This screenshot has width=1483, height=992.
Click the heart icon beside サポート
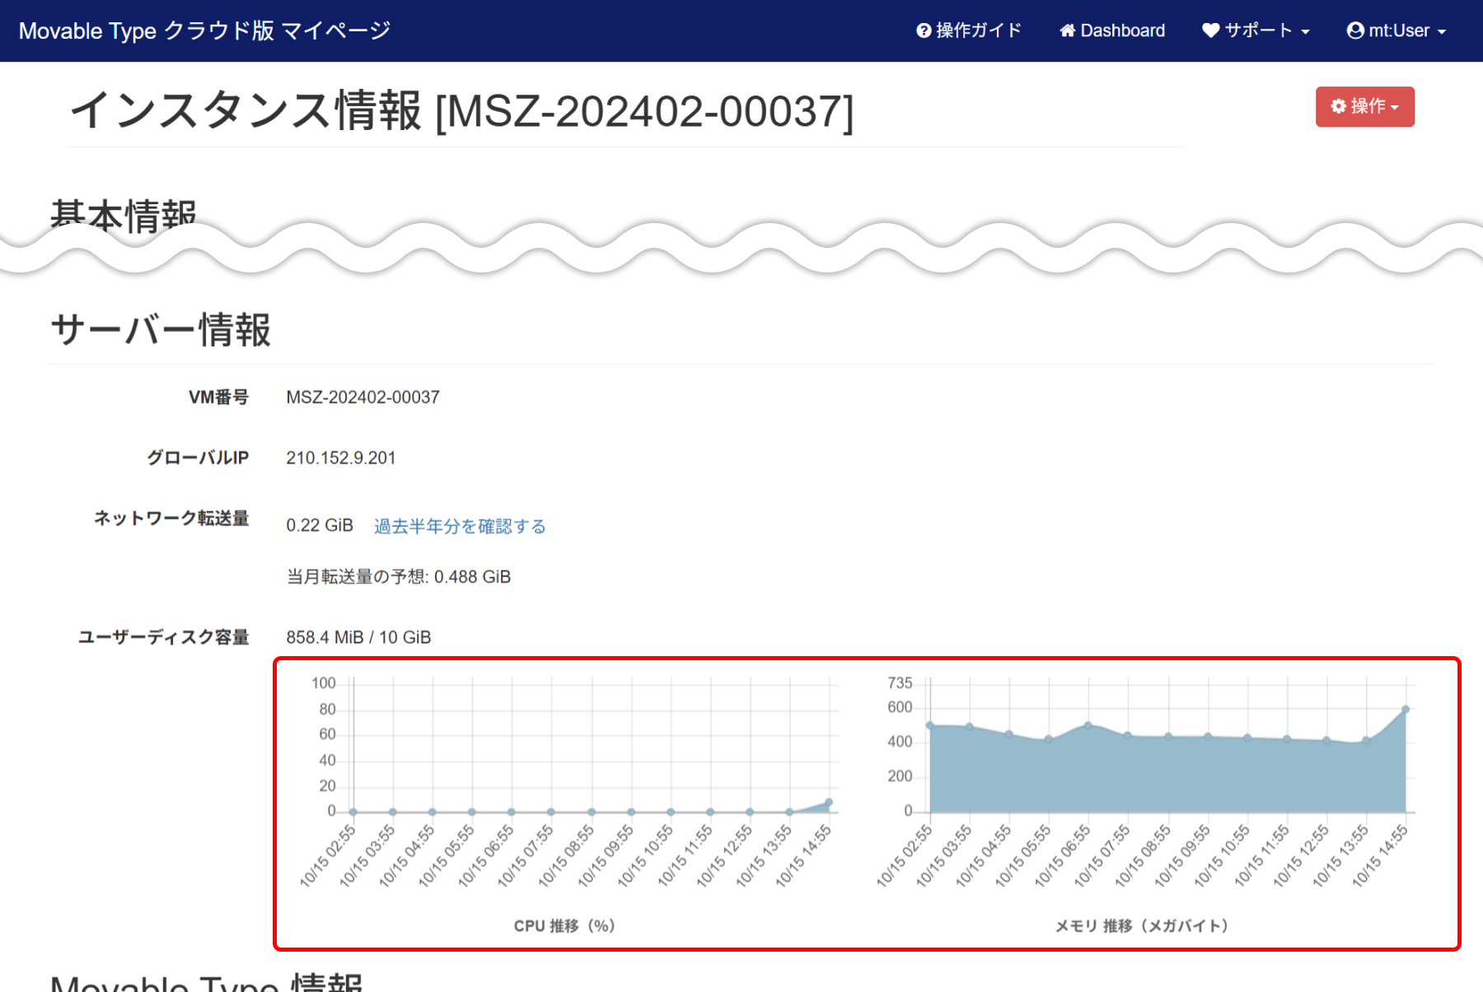point(1210,30)
